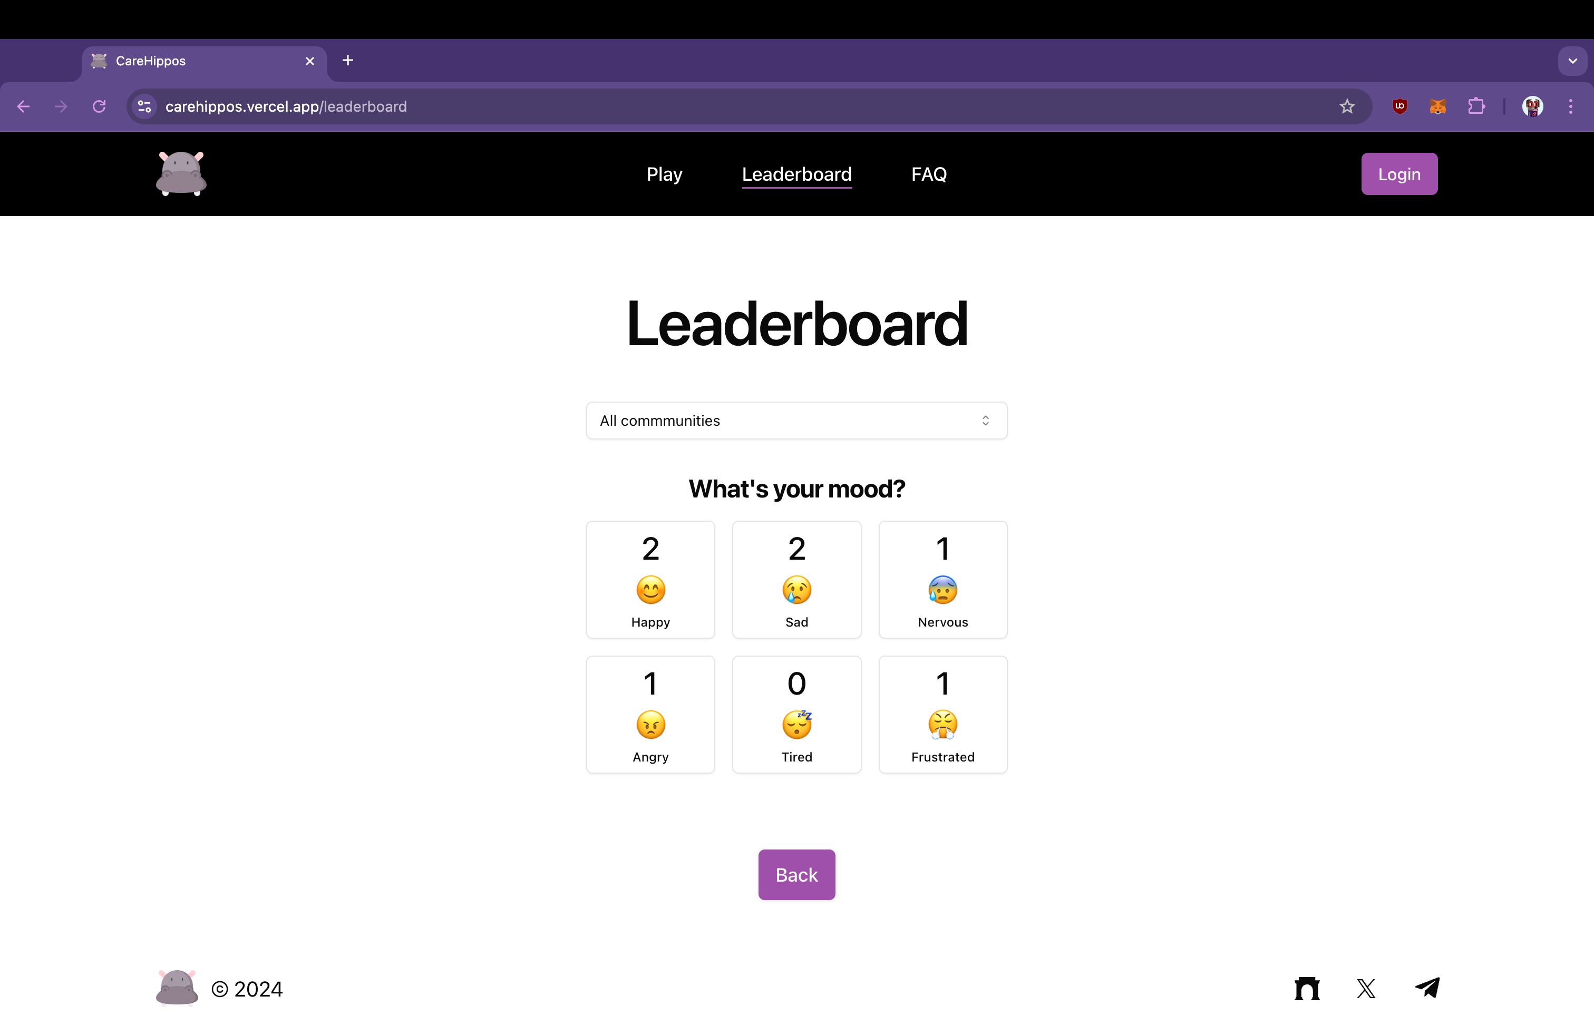The image size is (1594, 1035).
Task: Select the Leaderboard navigation tab
Action: click(x=796, y=173)
